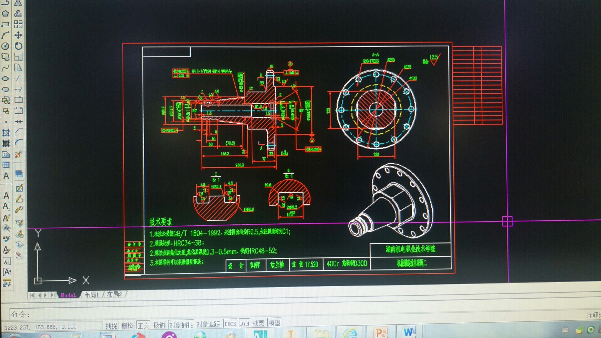Screen dimensions: 601x338
Task: Toggle 正交 ortho mode in status bar
Action: click(x=143, y=325)
